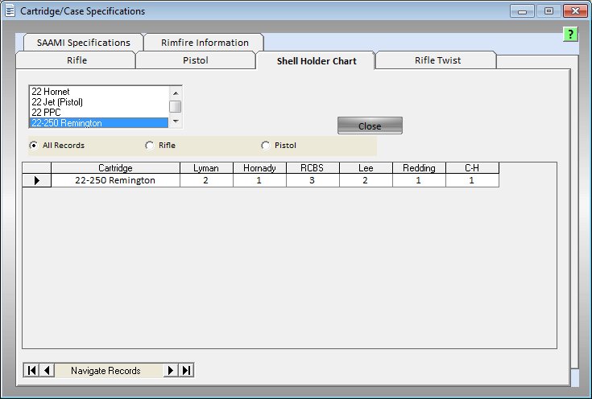Switch to the Rifle Twist tab

(438, 60)
